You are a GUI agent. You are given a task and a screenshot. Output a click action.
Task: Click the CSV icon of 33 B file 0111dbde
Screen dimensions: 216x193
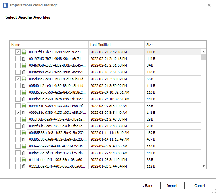[x=24, y=160]
